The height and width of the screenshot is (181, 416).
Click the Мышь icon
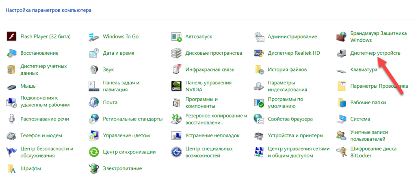click(11, 86)
